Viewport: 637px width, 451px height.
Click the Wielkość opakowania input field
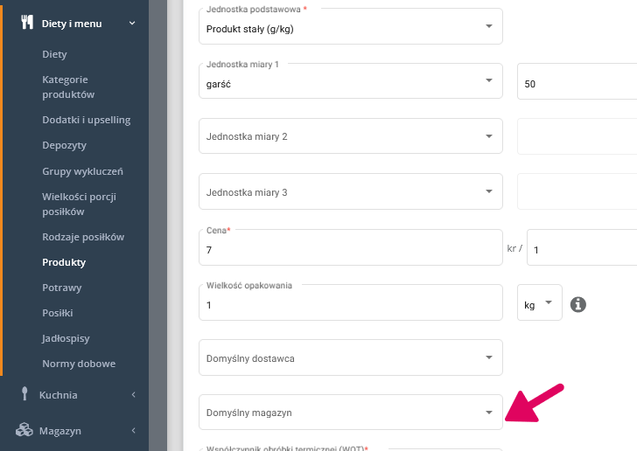(x=350, y=305)
